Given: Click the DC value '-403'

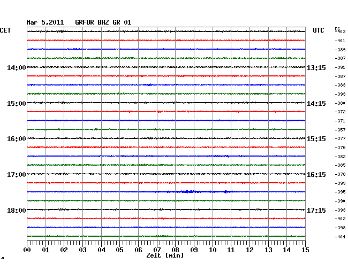Looking at the screenshot, I should click(340, 32).
